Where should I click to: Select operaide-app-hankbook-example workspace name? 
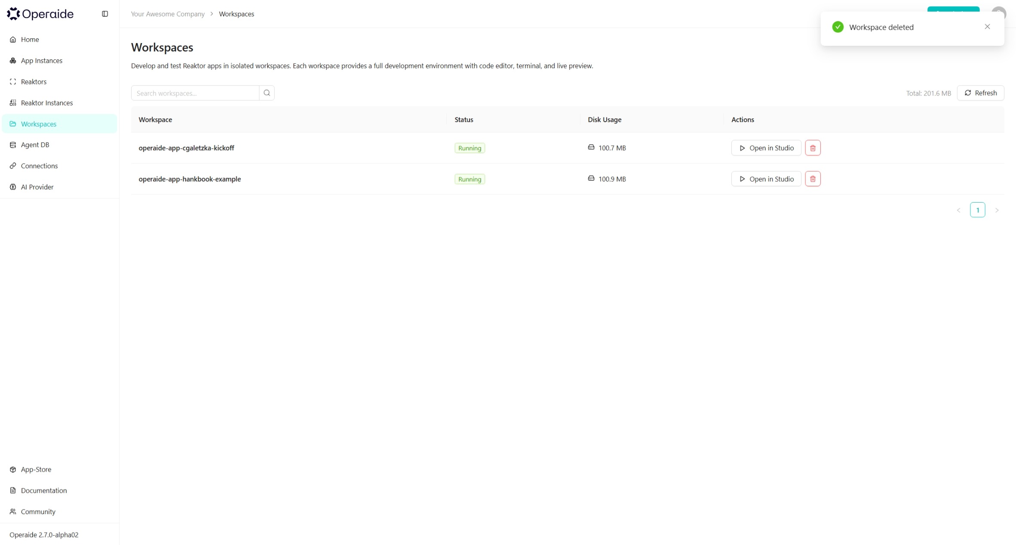click(190, 179)
